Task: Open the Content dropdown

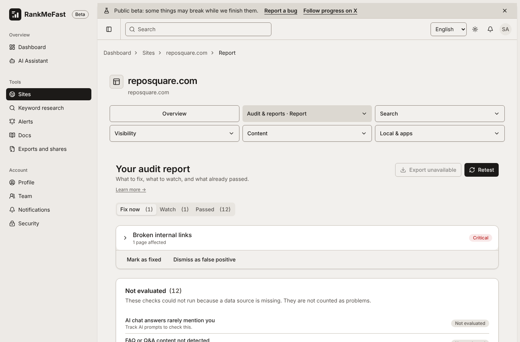Action: pos(307,133)
